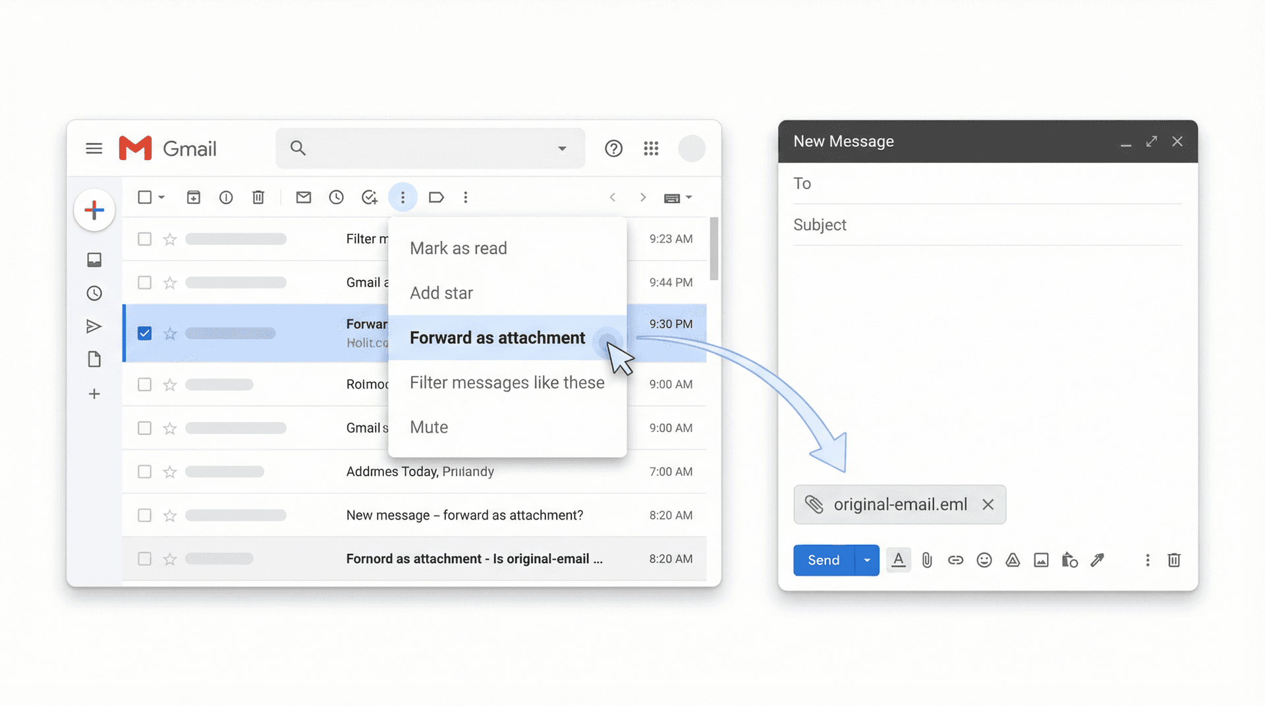This screenshot has width=1265, height=706.
Task: Click the Add to Tasks icon
Action: point(370,197)
